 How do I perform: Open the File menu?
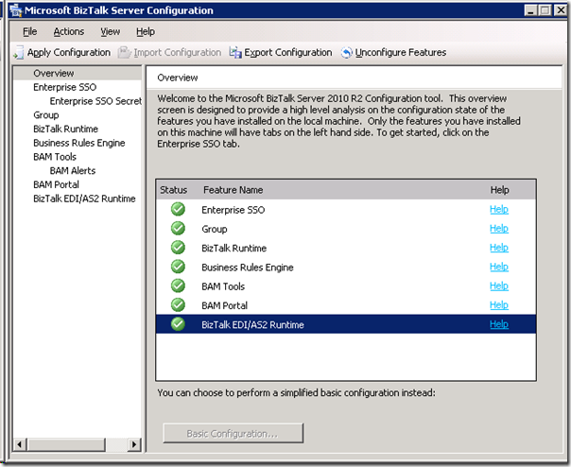30,31
